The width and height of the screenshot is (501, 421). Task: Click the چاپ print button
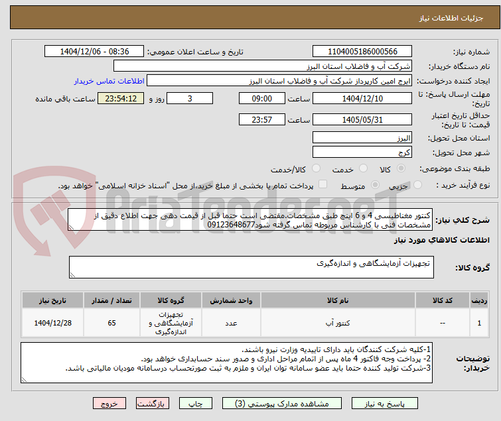tap(196, 404)
